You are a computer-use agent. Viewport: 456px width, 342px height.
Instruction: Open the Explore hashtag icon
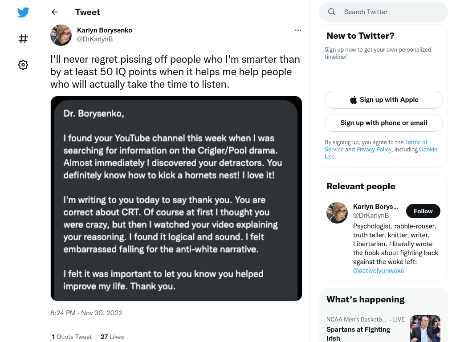pos(23,39)
